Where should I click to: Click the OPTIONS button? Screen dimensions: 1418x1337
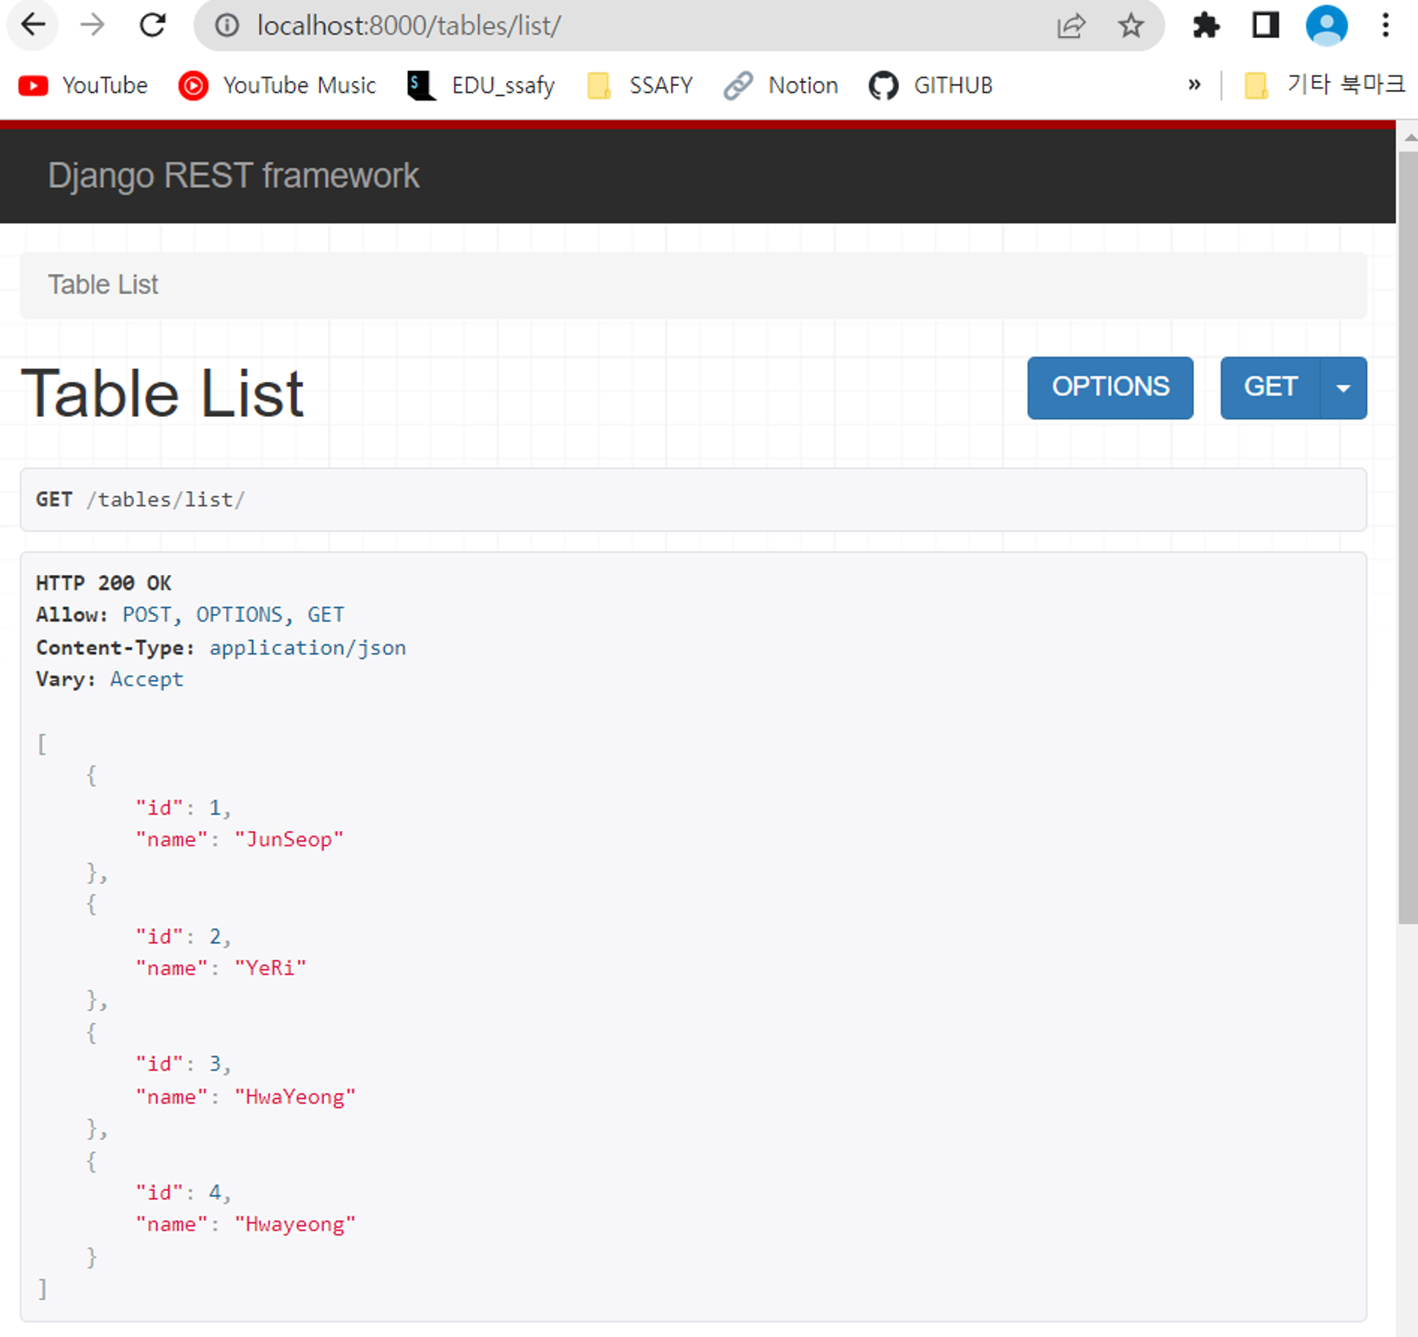coord(1110,387)
